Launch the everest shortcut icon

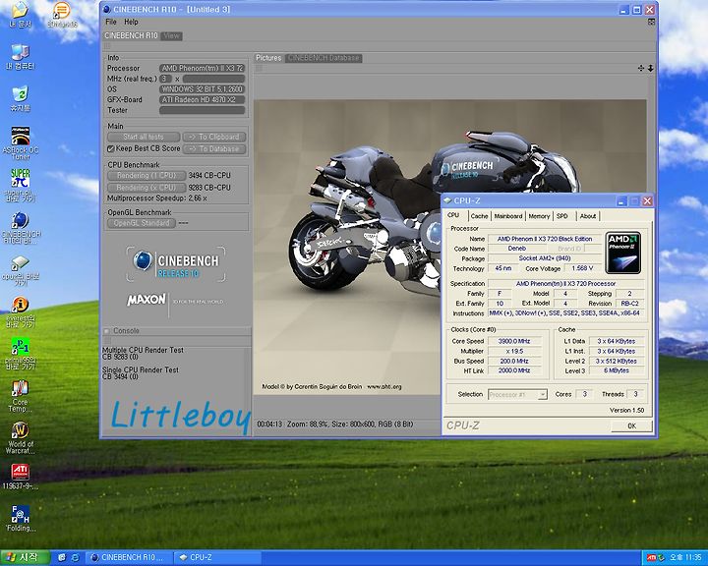point(20,311)
